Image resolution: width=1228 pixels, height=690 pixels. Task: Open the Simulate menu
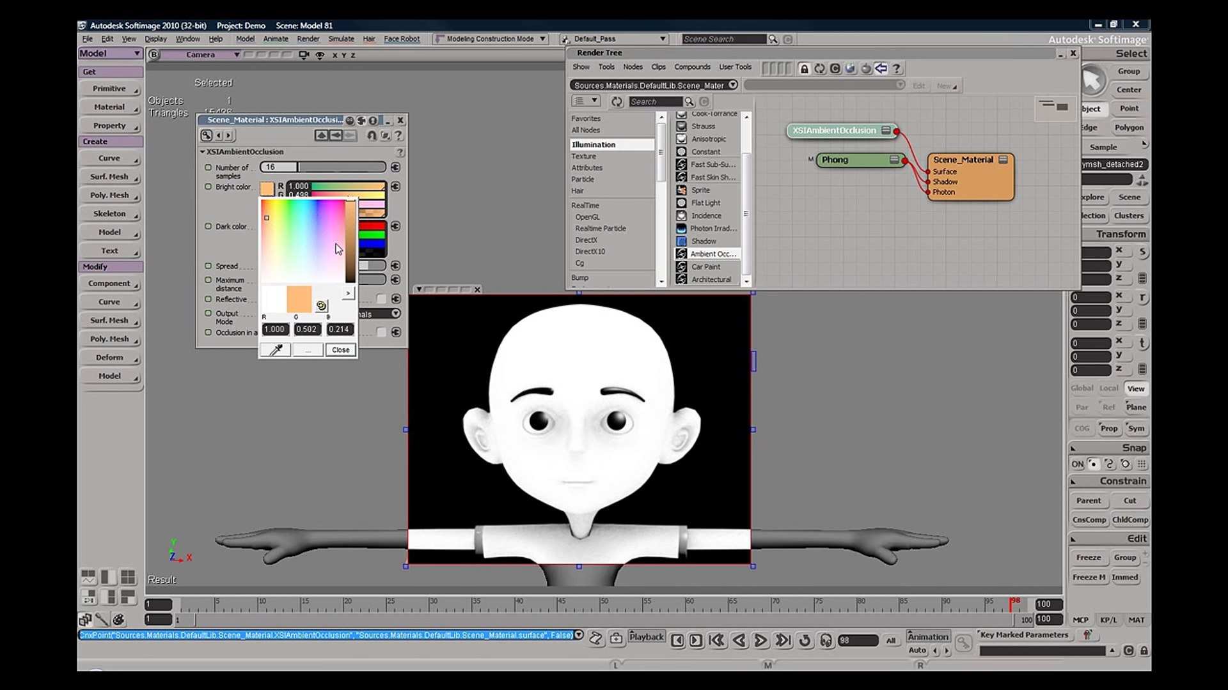click(341, 39)
